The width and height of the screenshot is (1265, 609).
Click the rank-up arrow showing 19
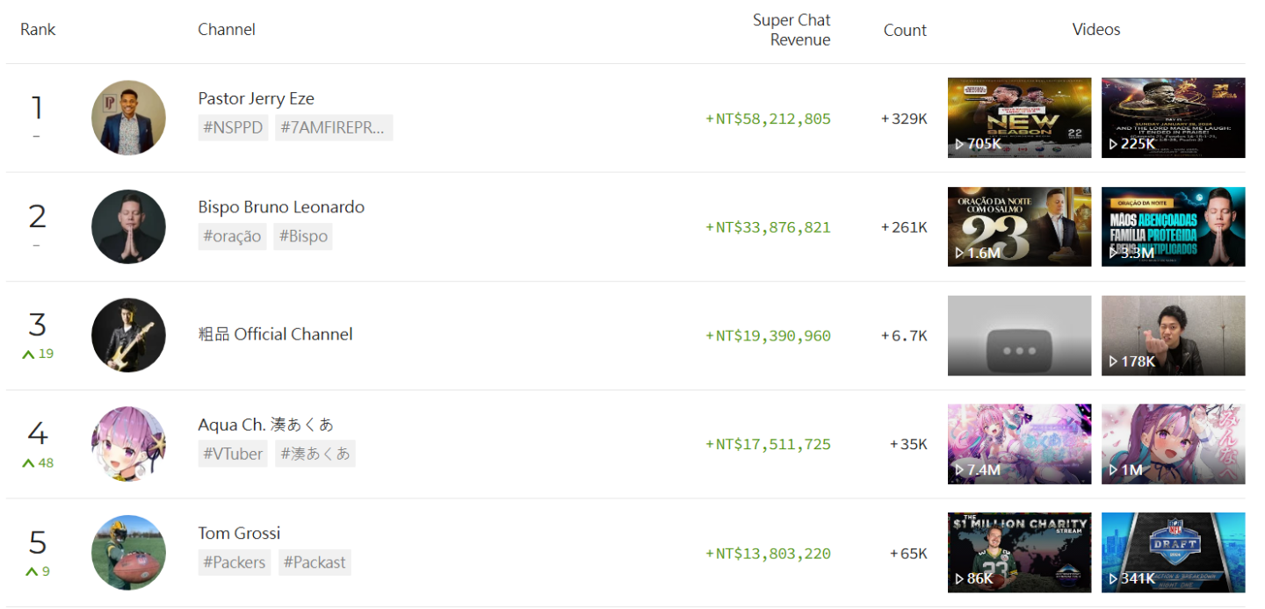click(x=28, y=355)
